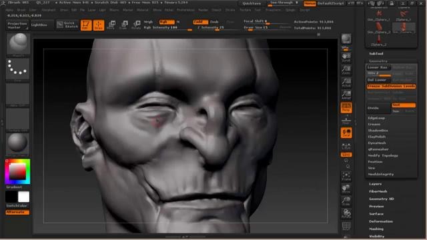Image resolution: width=427 pixels, height=240 pixels.
Task: Toggle the Zadd button
Action: pos(200,22)
